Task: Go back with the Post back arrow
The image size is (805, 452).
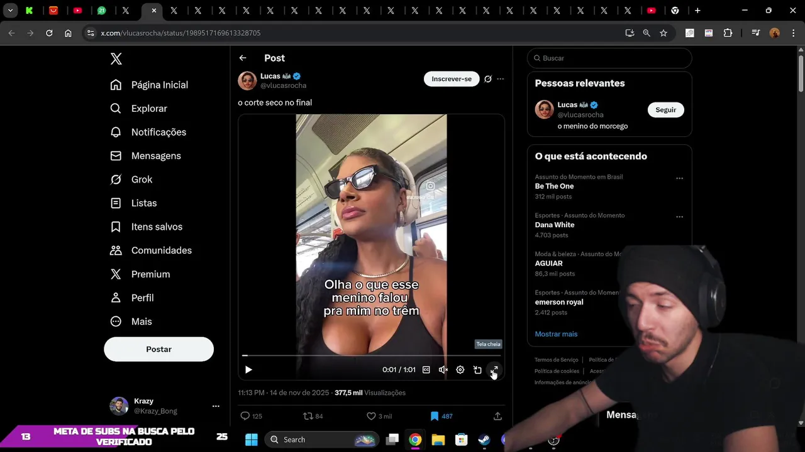Action: pos(243,58)
